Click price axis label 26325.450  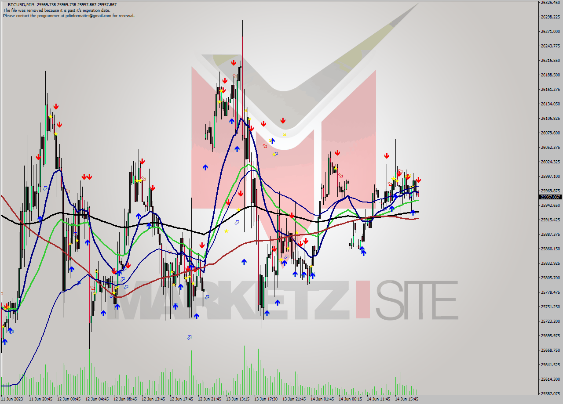tap(550, 2)
